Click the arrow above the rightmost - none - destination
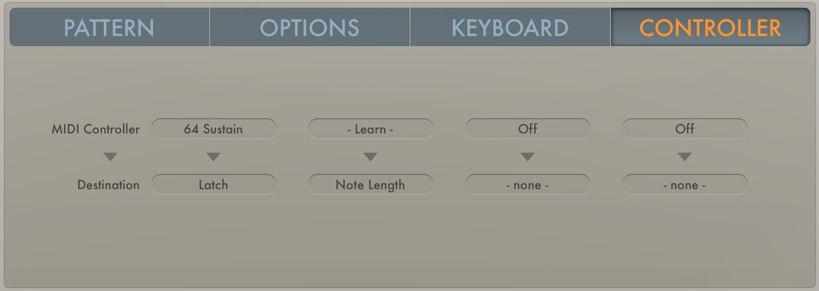Screen dimensions: 819x291 [x=685, y=157]
